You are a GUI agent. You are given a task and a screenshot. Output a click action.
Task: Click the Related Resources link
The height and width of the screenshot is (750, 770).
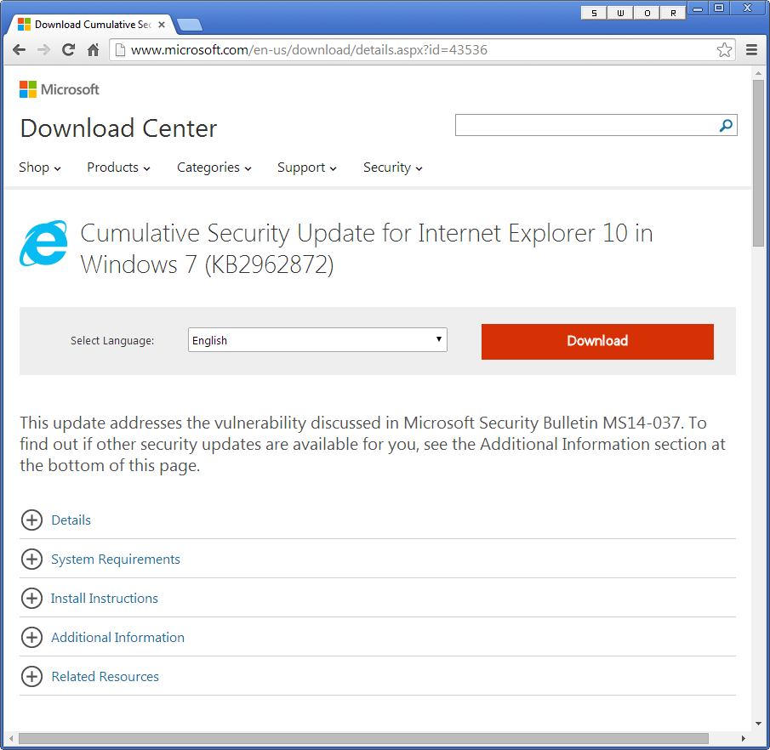point(105,677)
